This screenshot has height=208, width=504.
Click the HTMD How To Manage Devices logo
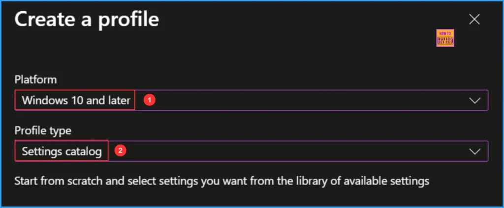point(445,38)
